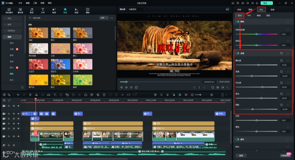Click the trash delete icon in timeline toolbar

click(30, 95)
